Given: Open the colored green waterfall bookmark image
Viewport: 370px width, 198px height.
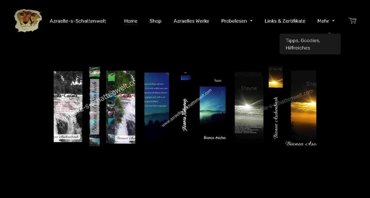Looking at the screenshot, I should [121, 107].
